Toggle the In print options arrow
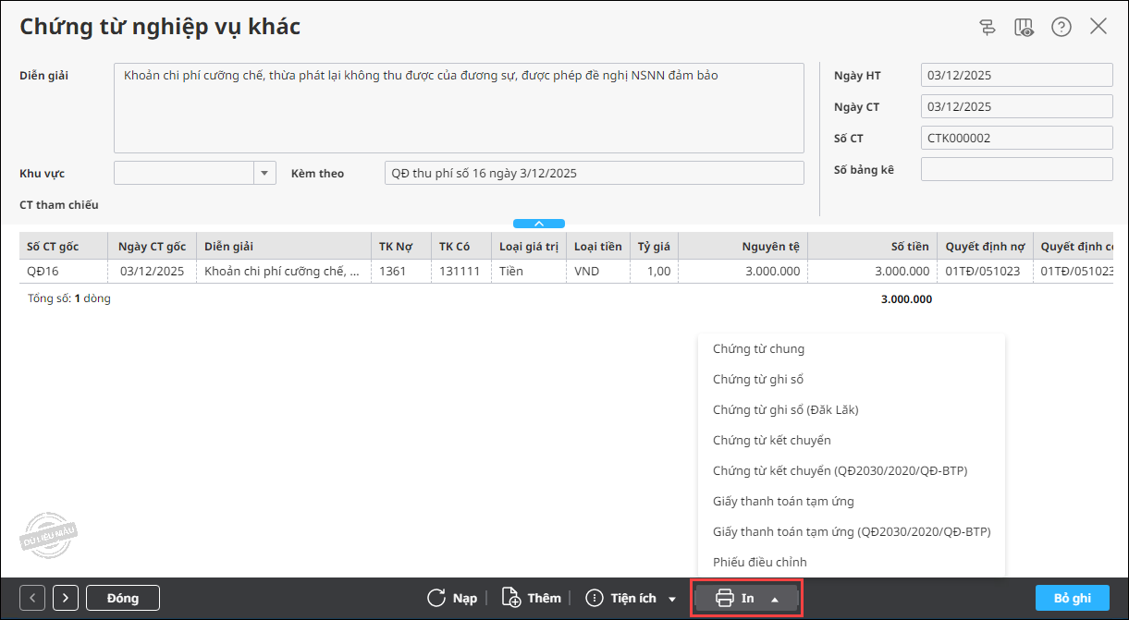This screenshot has height=620, width=1129. click(x=775, y=599)
